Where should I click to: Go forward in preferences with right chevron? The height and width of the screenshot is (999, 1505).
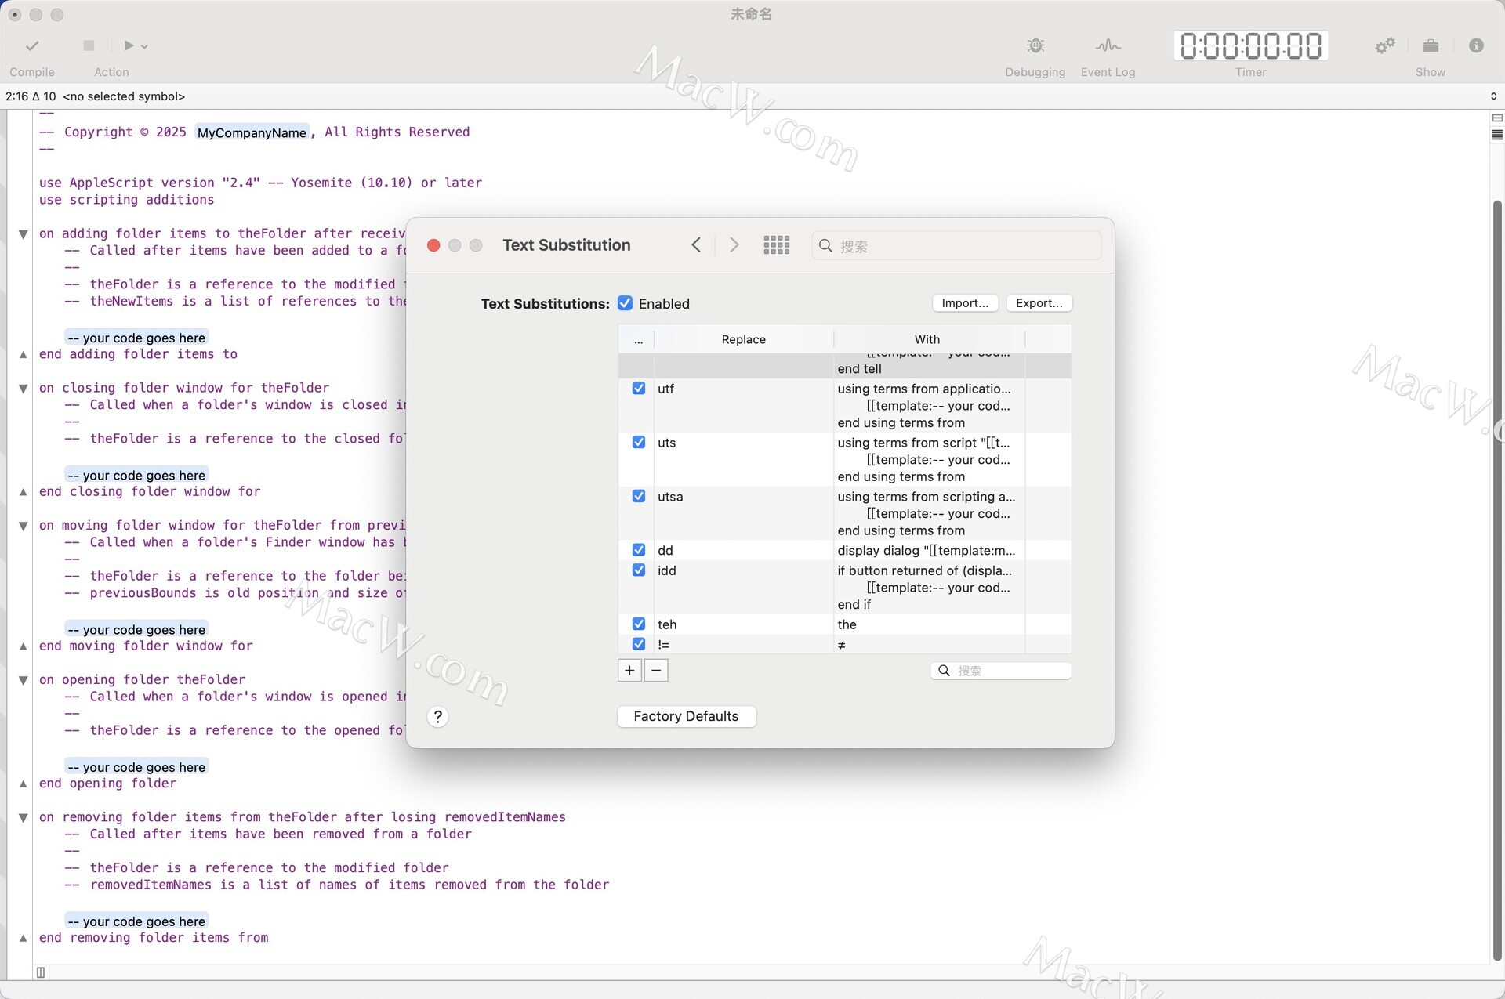tap(734, 245)
